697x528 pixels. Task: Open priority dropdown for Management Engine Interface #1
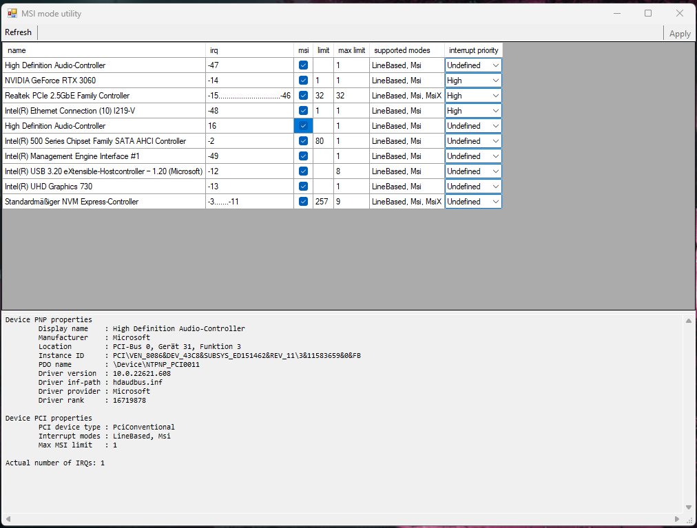pyautogui.click(x=473, y=156)
